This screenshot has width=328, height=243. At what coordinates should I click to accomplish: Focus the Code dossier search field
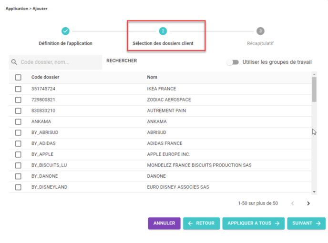55,62
